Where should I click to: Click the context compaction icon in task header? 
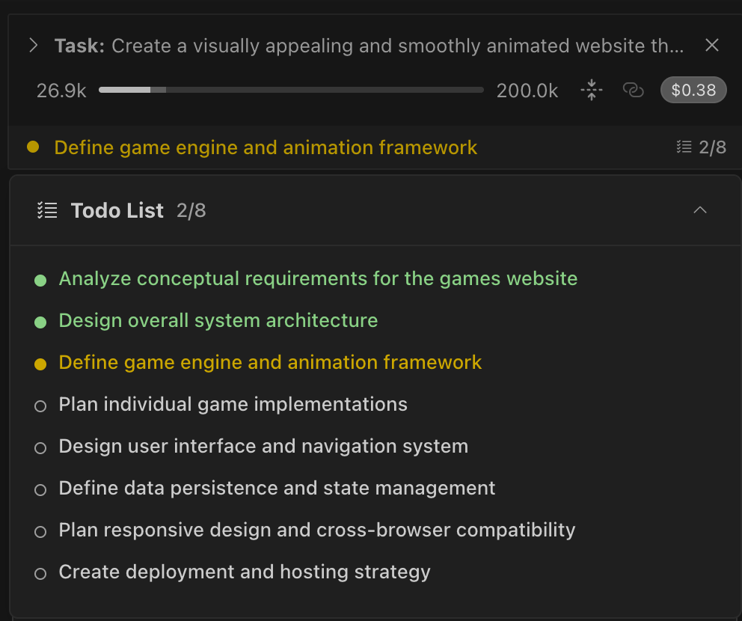pyautogui.click(x=591, y=90)
